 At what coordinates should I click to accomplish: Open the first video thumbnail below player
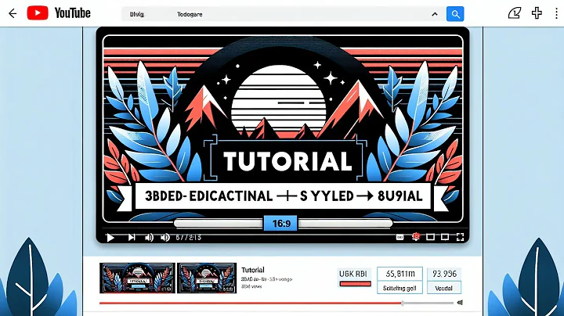137,278
